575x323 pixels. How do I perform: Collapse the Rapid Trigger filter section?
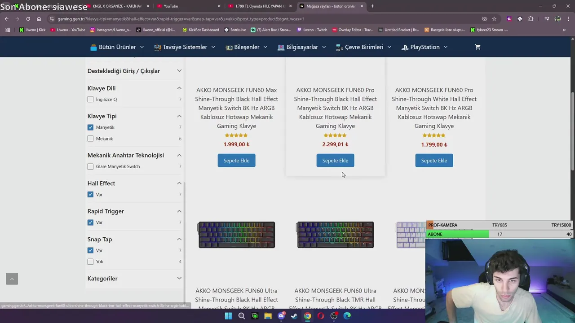[x=179, y=211]
